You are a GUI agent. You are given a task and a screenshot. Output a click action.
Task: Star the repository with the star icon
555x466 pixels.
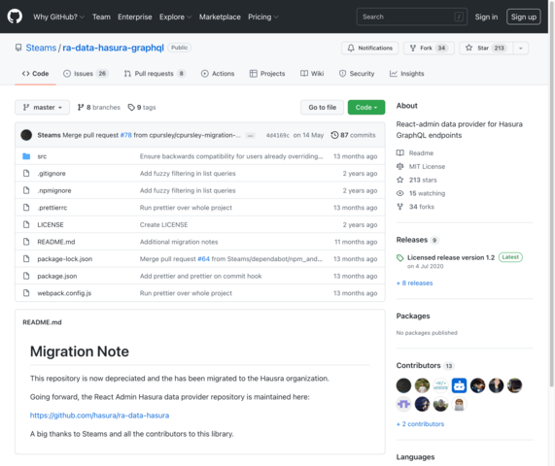click(x=469, y=48)
